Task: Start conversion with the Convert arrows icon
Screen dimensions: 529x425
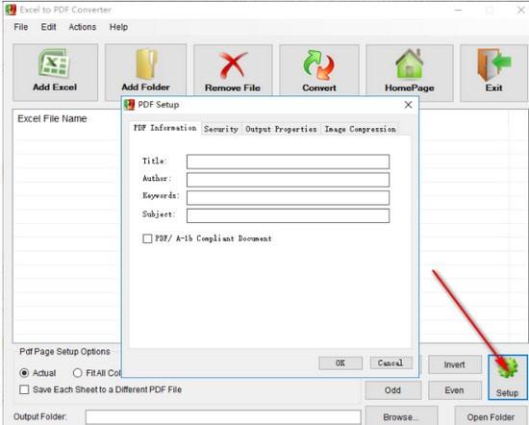Action: [x=318, y=64]
